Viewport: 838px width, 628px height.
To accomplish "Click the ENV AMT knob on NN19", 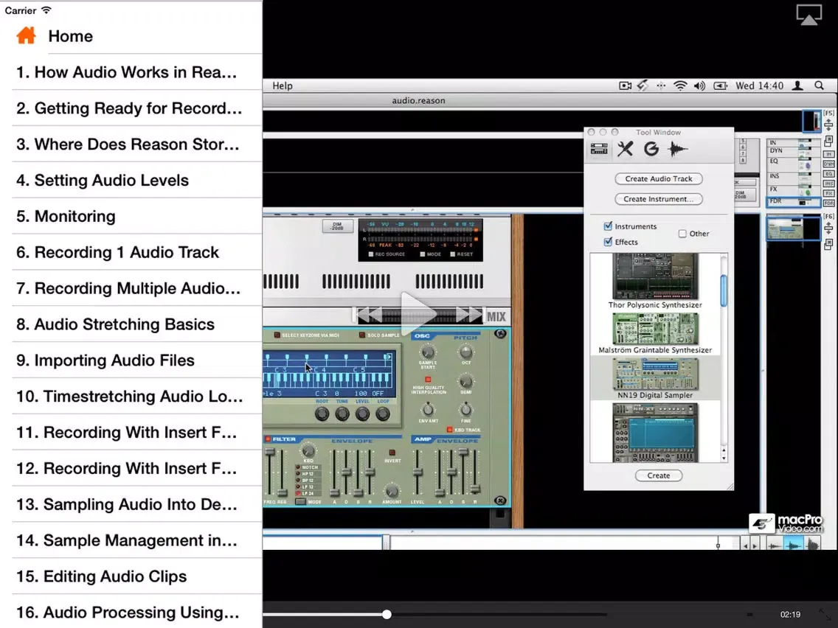I will 428,410.
